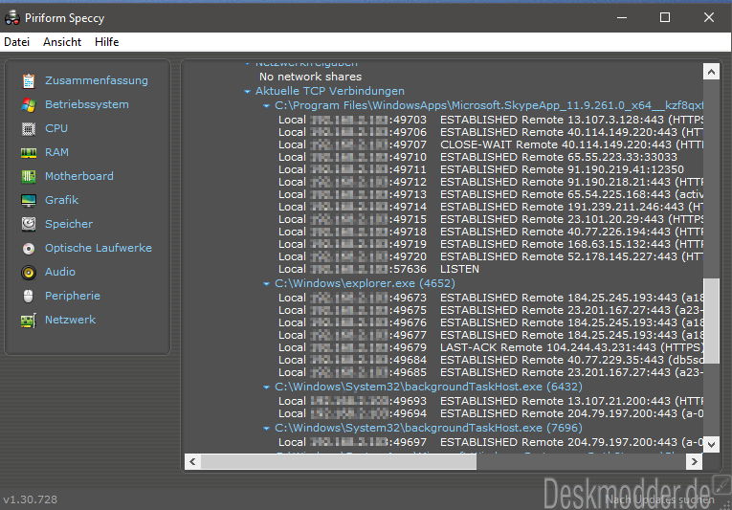Maximize the Piriform Speccy window
The height and width of the screenshot is (510, 732).
665,18
